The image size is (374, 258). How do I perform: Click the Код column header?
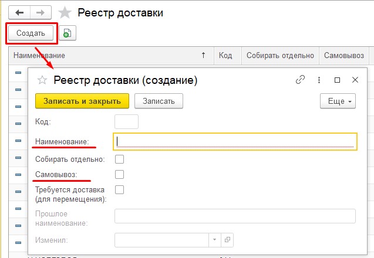click(225, 55)
